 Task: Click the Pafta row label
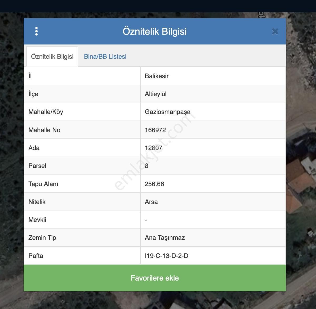36,256
